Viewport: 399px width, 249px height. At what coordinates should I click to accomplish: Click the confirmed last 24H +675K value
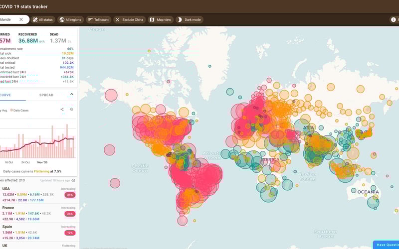click(x=69, y=72)
